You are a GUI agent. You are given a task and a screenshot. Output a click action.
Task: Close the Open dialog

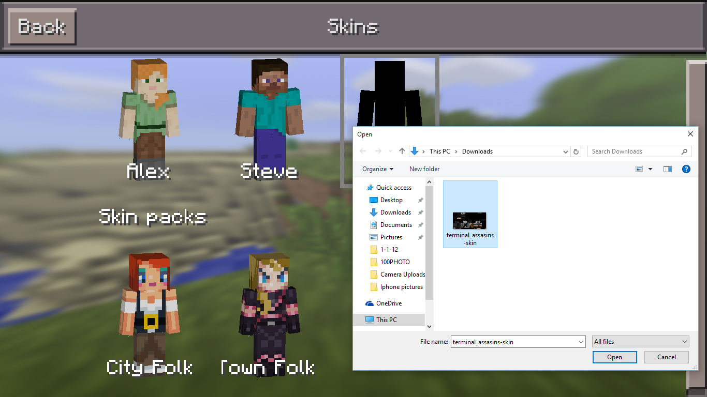690,134
